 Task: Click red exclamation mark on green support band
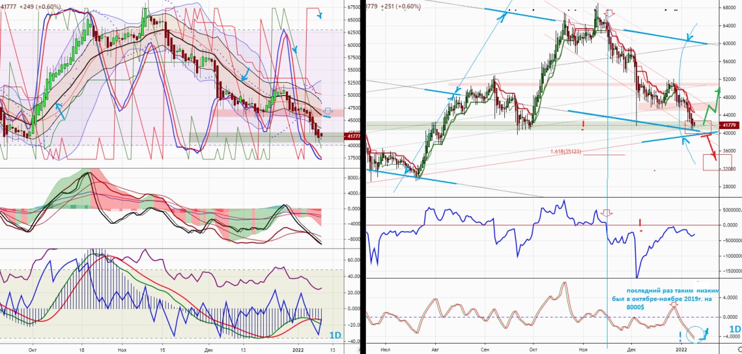[x=583, y=124]
